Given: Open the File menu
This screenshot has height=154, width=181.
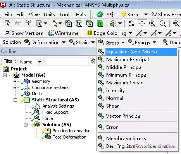Looking at the screenshot, I should [x=8, y=15].
